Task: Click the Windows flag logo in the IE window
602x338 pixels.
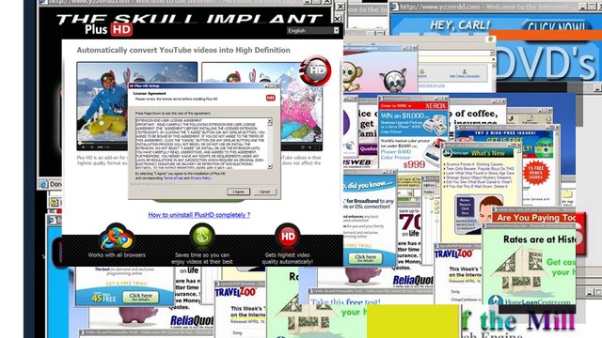Action: (490, 39)
